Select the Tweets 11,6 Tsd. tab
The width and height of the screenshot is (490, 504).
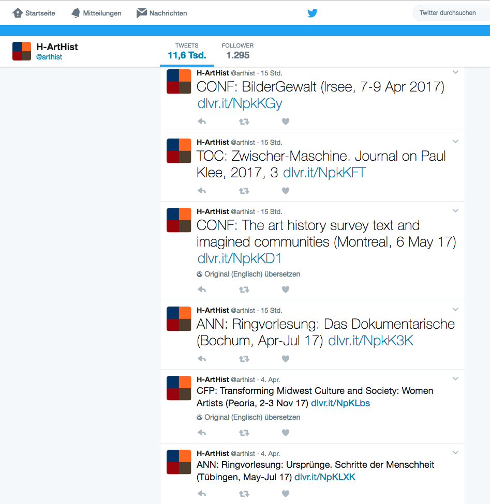coord(187,51)
